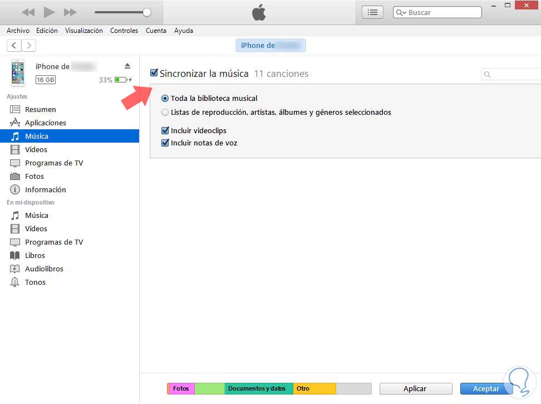
Task: Click the Aplicar button
Action: coord(415,388)
